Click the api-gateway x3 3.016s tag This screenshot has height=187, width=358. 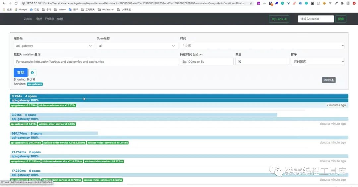(24, 124)
